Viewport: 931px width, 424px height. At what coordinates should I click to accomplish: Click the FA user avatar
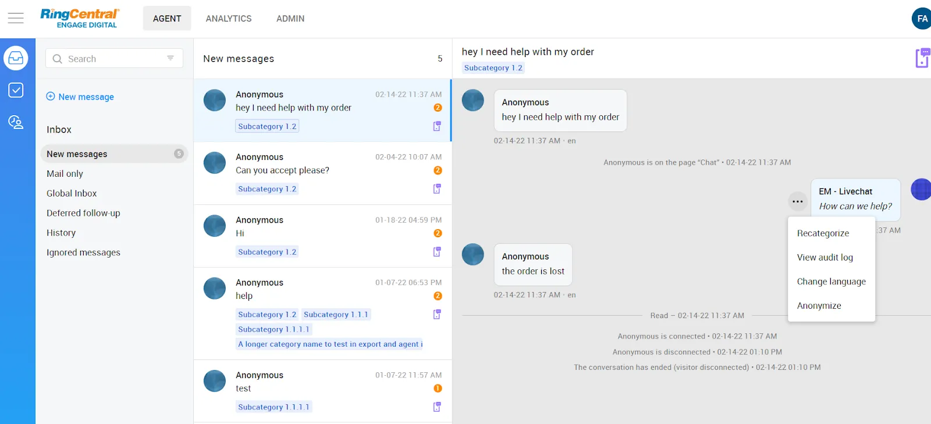pos(922,19)
